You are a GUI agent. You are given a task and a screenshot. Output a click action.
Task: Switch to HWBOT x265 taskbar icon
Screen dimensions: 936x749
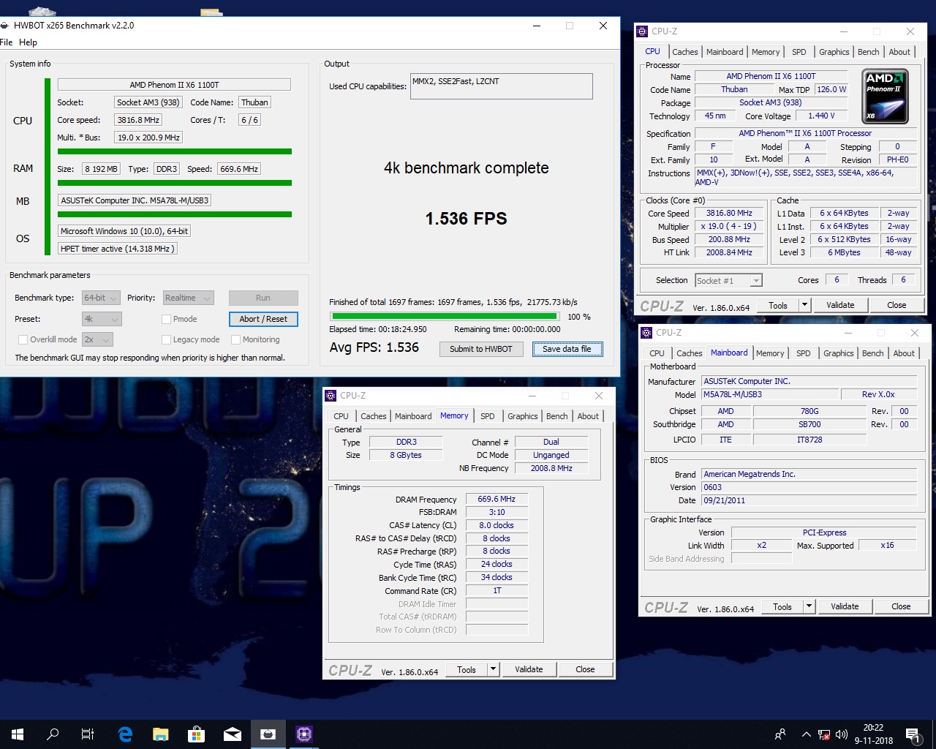coord(268,734)
